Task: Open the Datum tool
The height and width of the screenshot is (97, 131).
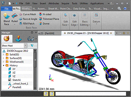Action: pos(96,19)
